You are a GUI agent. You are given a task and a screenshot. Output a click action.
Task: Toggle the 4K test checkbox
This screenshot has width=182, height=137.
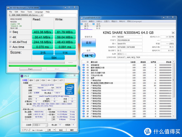(10, 37)
